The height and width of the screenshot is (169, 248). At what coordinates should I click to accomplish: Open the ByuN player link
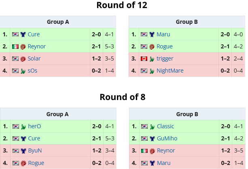point(35,150)
